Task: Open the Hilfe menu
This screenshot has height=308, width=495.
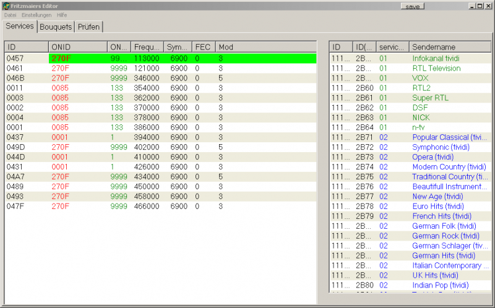Action: [62, 15]
